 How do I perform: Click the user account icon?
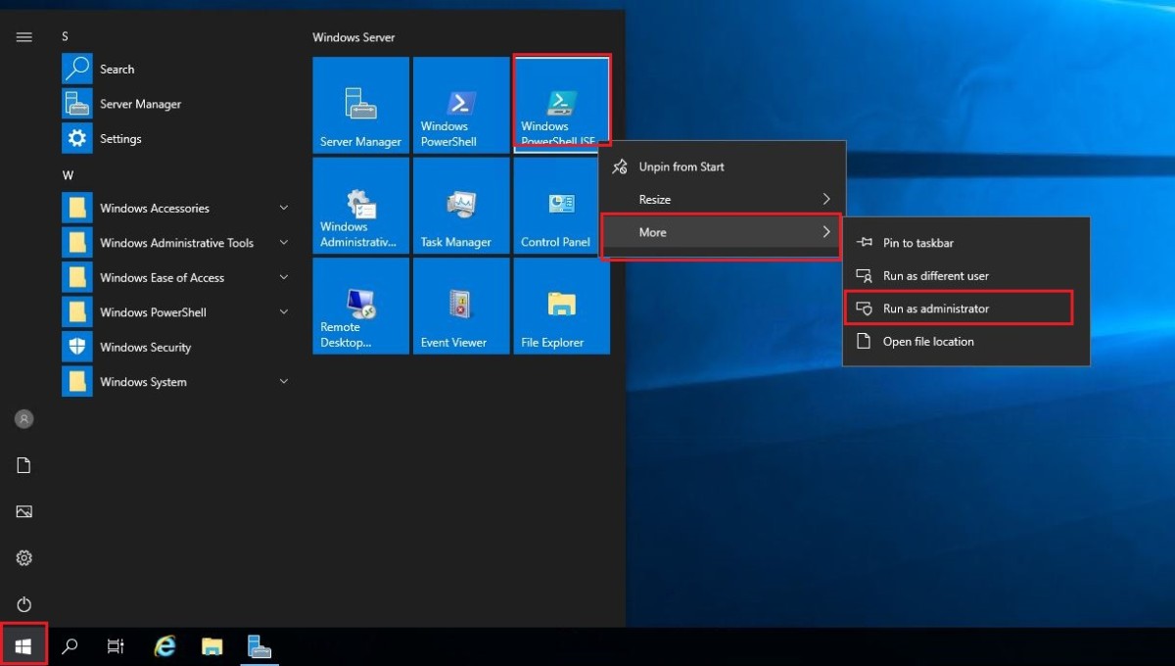pyautogui.click(x=24, y=419)
